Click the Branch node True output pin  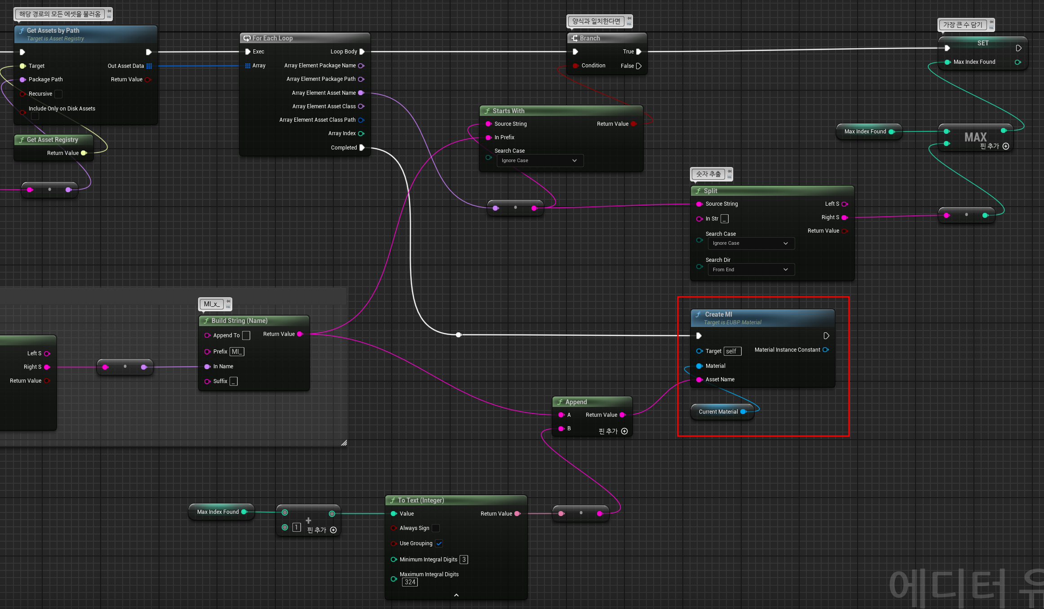639,52
